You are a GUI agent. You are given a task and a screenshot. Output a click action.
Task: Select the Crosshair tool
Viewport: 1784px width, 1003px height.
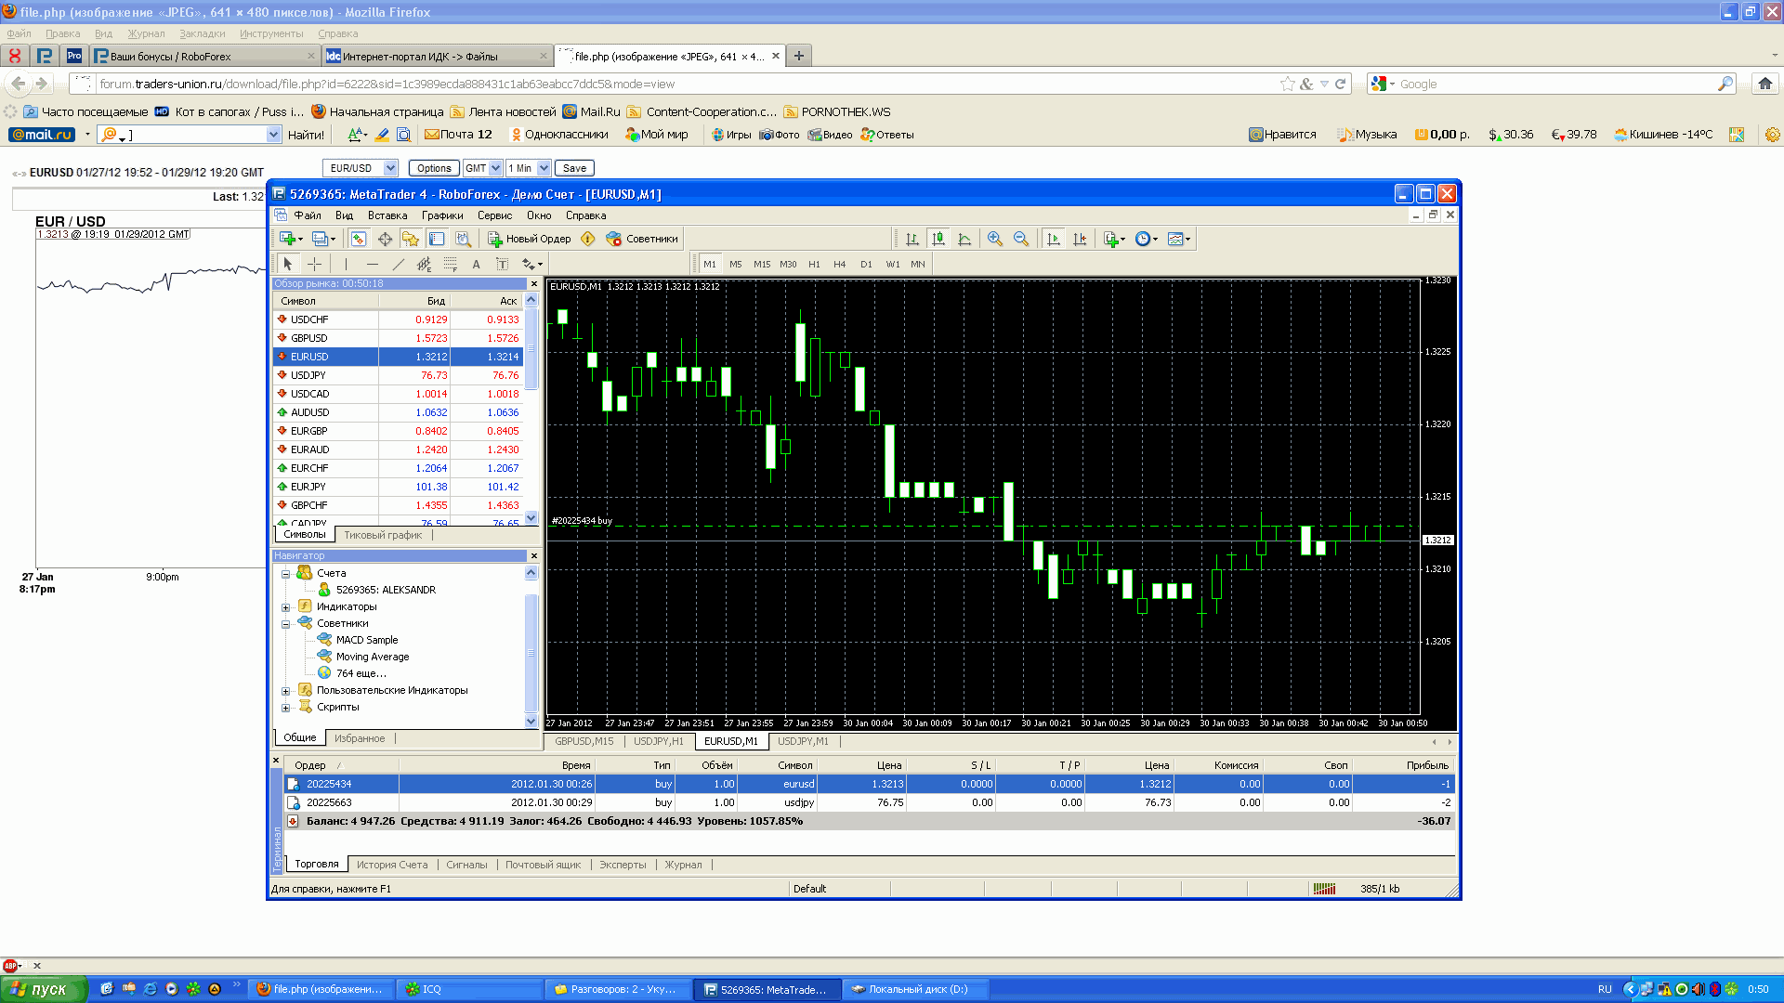point(314,264)
